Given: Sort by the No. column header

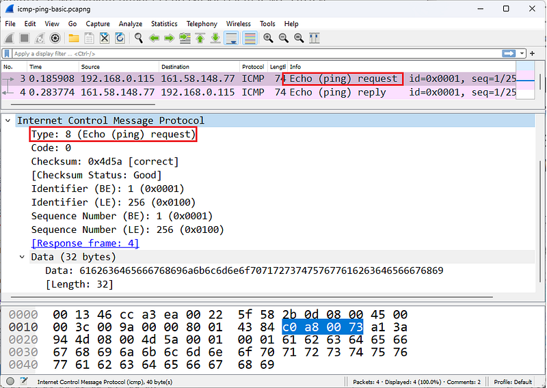Looking at the screenshot, I should pyautogui.click(x=14, y=66).
